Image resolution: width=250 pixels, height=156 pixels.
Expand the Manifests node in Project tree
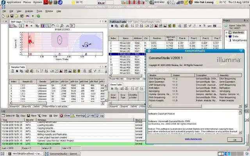coord(227,32)
